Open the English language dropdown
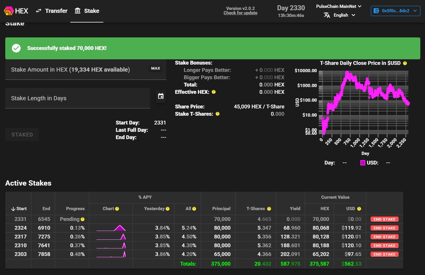This screenshot has width=425, height=275. [344, 15]
